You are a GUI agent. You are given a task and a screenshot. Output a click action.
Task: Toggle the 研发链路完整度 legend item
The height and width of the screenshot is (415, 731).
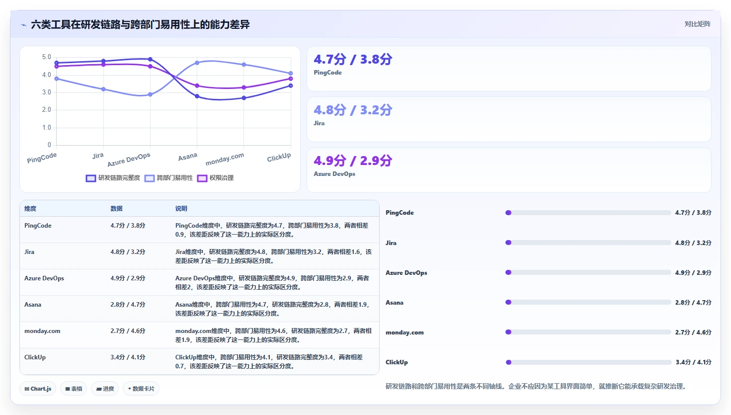pos(113,178)
